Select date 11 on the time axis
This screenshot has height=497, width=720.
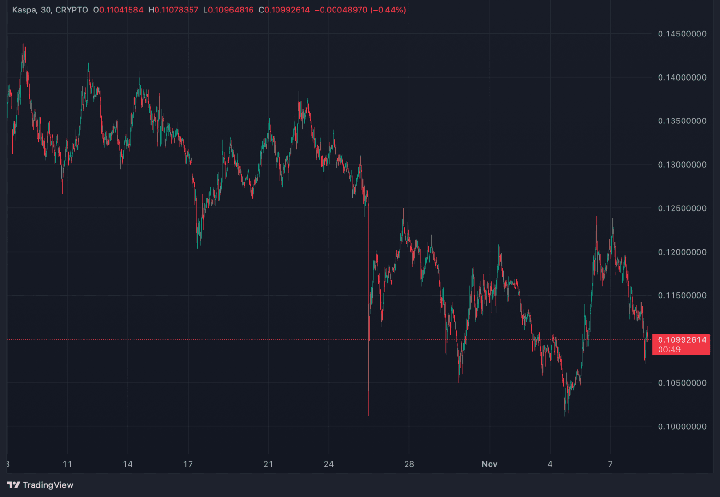67,464
